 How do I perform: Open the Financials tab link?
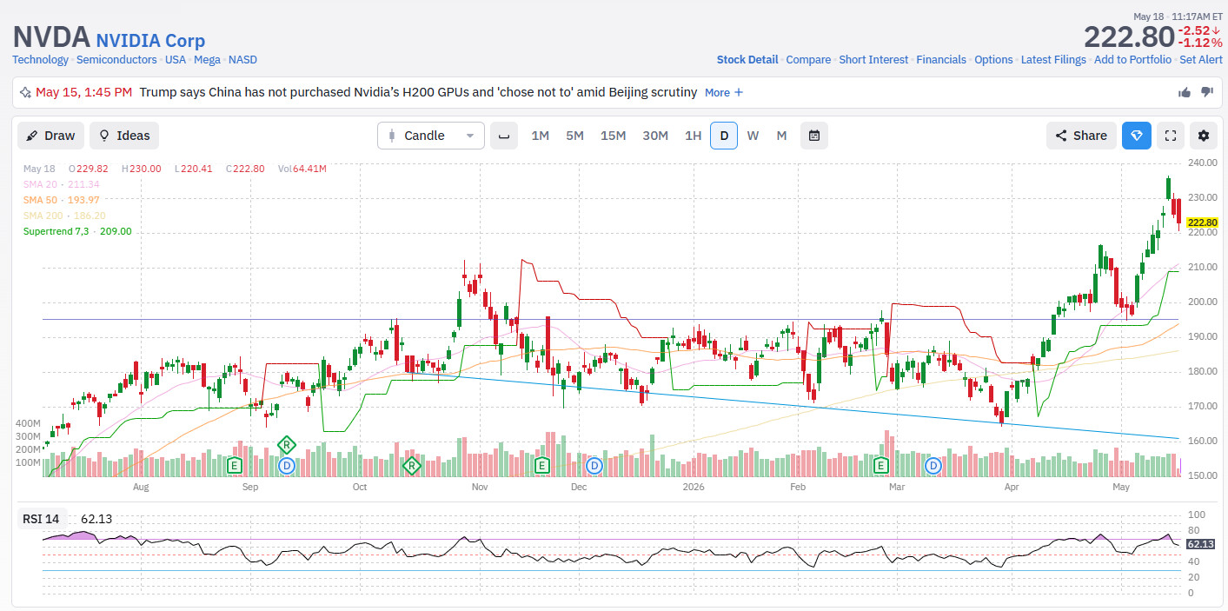click(941, 60)
